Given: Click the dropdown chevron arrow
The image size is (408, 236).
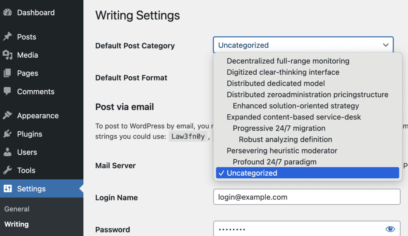Looking at the screenshot, I should (386, 45).
